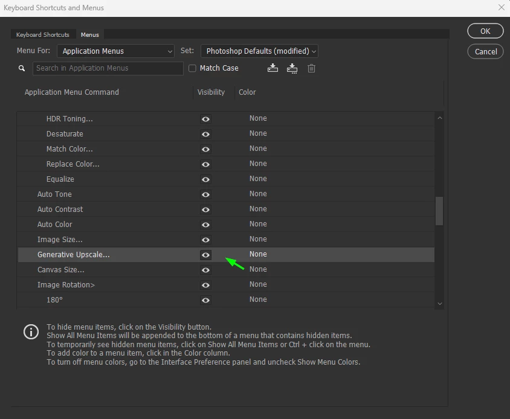Select the Match Color... row
The height and width of the screenshot is (419, 510).
point(226,149)
